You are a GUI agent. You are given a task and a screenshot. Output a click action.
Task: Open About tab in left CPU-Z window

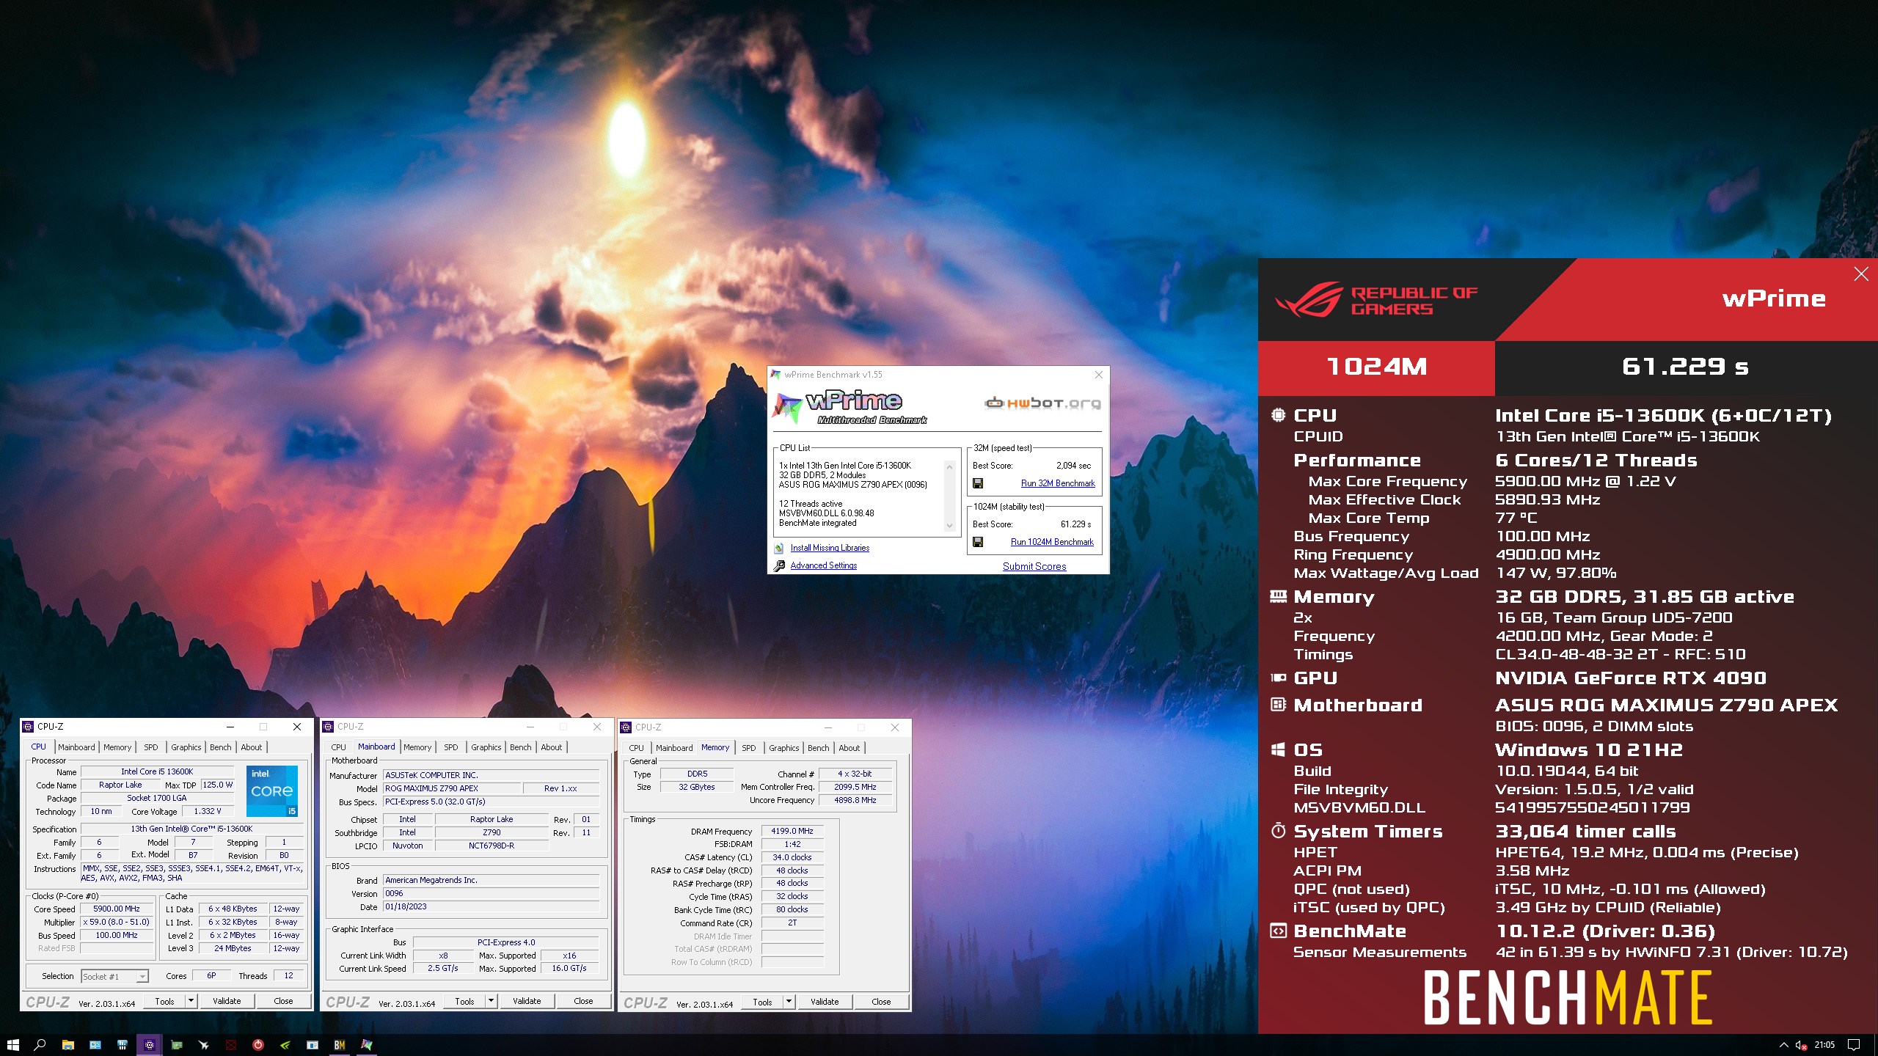pos(252,747)
